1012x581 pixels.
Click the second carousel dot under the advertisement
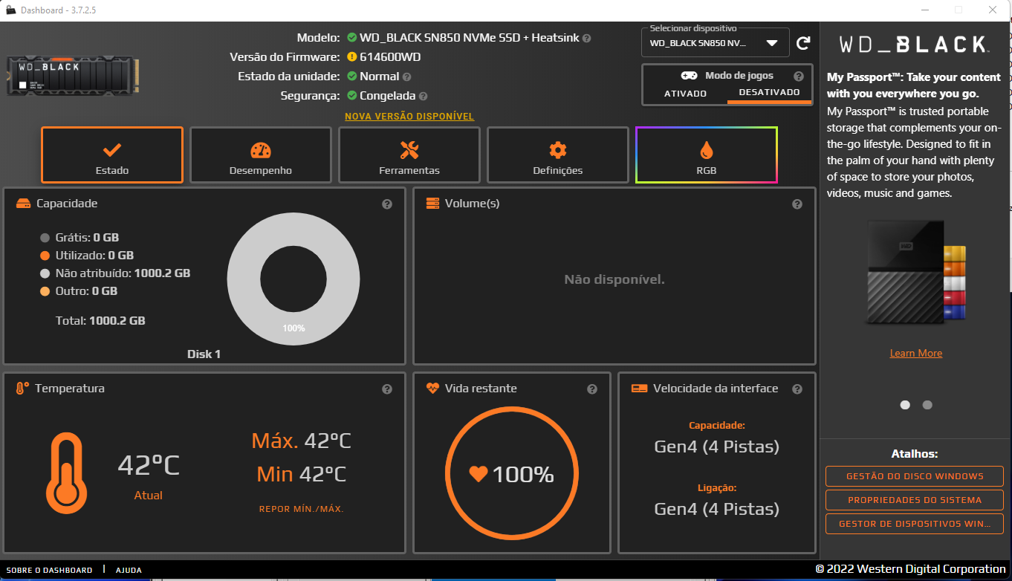[927, 405]
